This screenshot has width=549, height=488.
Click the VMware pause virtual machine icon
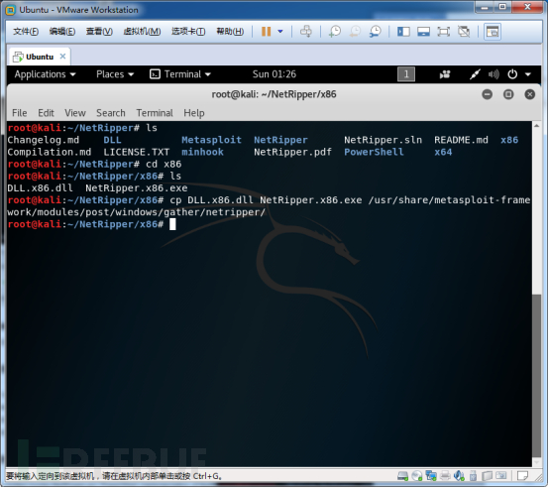pos(267,32)
